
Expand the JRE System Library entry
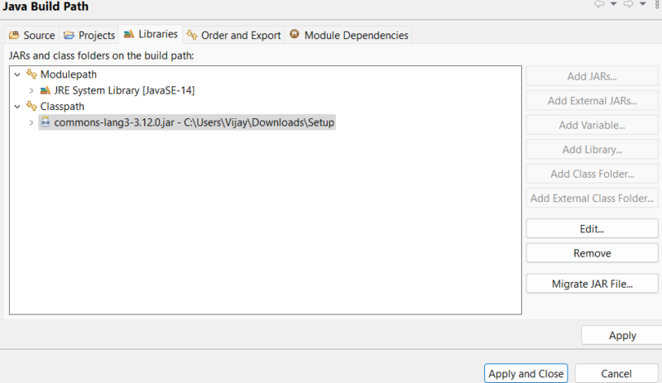coord(31,90)
